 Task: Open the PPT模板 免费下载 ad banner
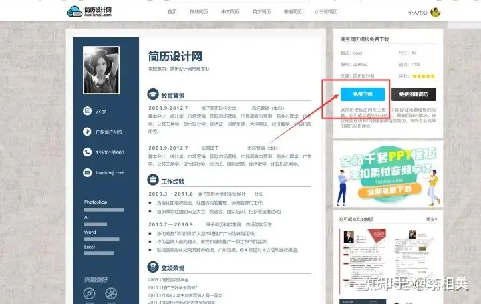(388, 174)
